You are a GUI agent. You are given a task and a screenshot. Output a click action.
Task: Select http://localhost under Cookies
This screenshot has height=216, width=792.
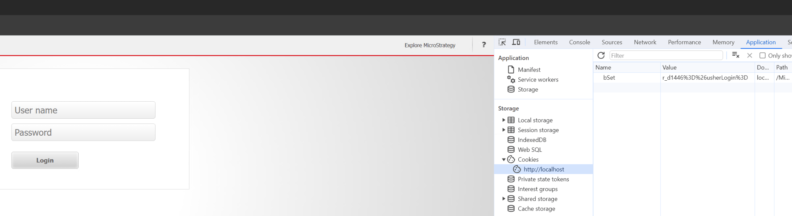click(544, 169)
